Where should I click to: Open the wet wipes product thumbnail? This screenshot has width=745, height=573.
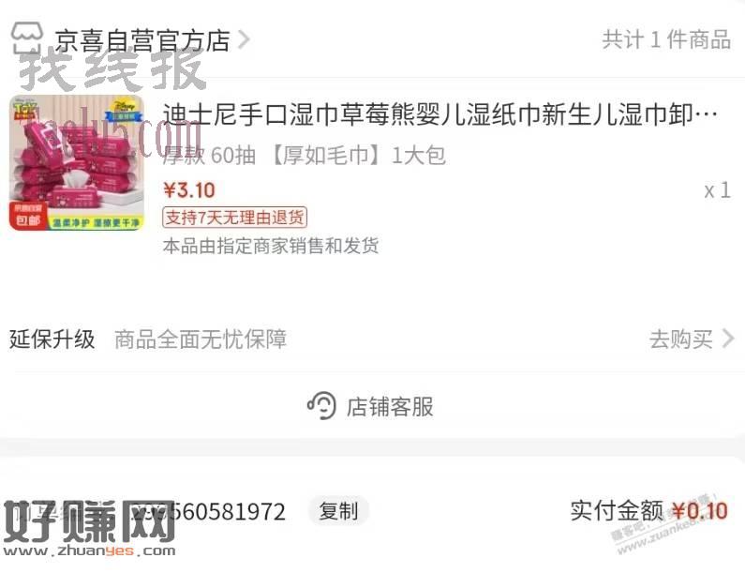[x=77, y=162]
